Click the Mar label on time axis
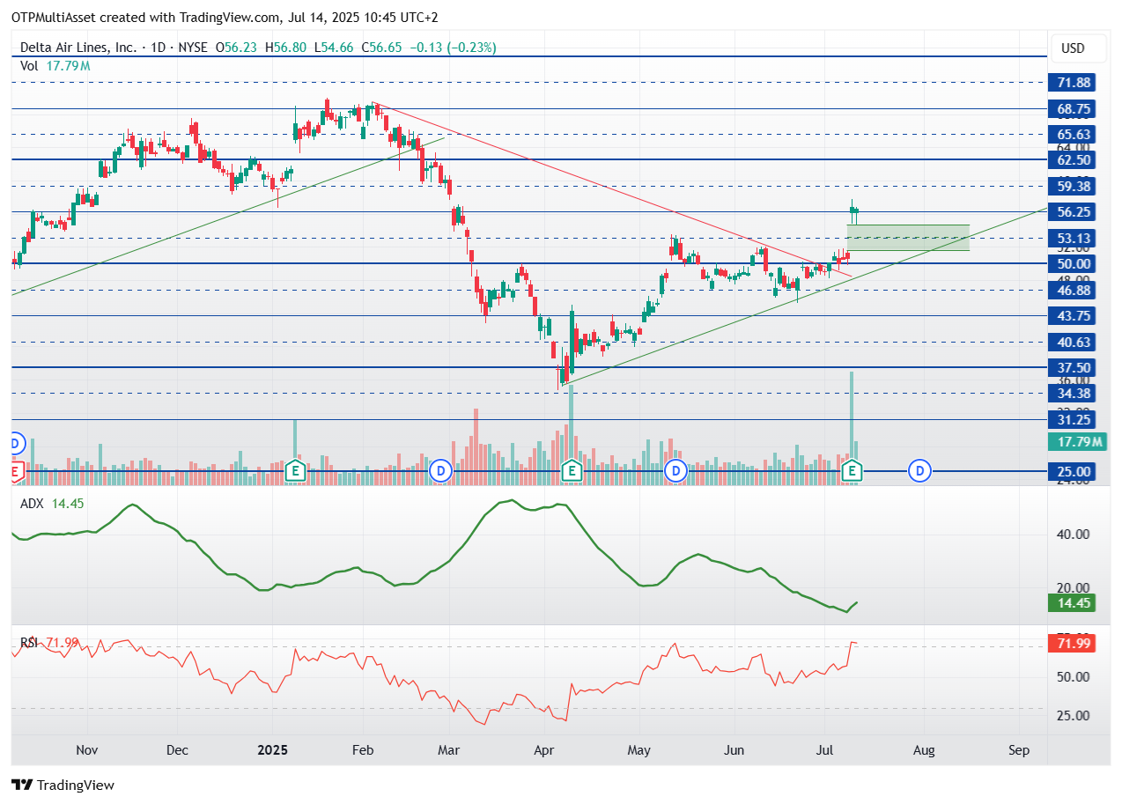The image size is (1122, 804). coord(449,750)
